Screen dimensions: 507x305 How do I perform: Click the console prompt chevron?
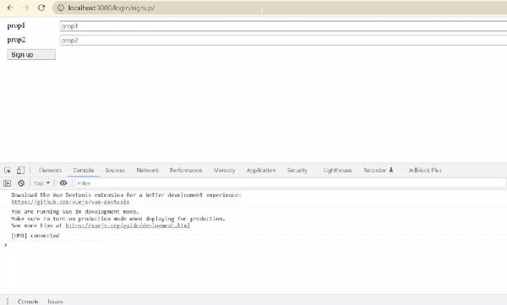click(6, 245)
